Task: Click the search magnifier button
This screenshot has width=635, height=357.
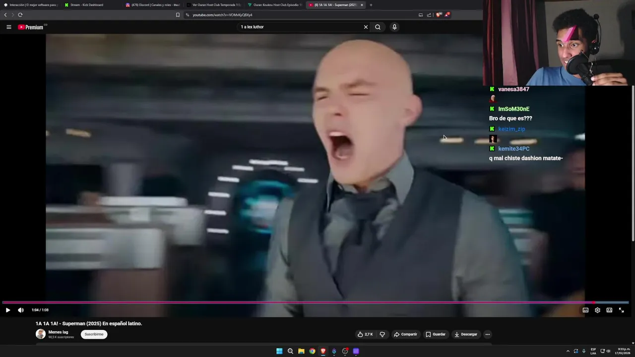Action: [378, 27]
